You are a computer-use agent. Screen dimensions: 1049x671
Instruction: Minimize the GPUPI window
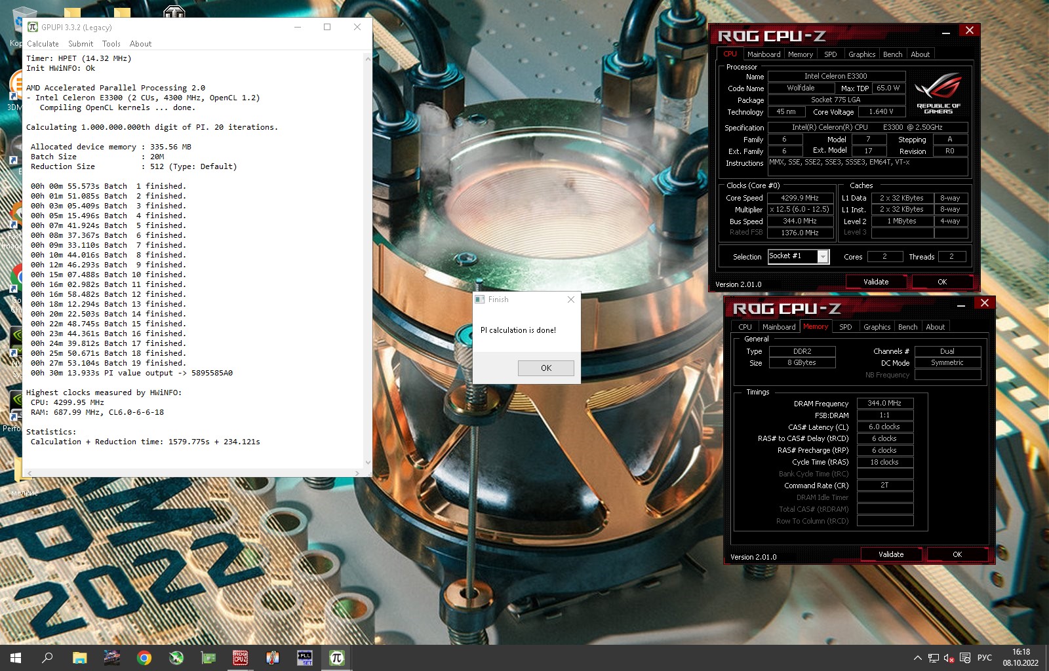coord(298,27)
